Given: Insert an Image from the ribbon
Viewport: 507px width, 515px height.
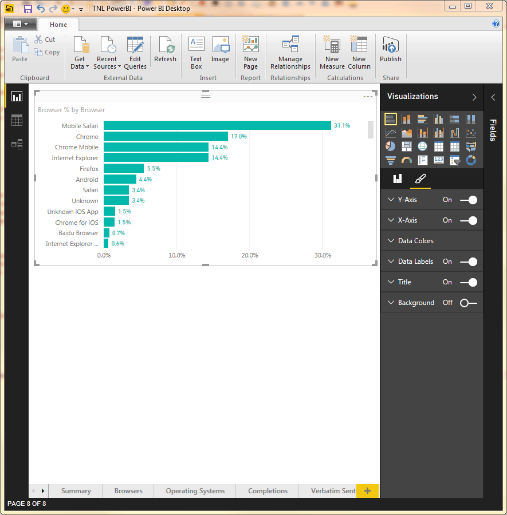Looking at the screenshot, I should click(x=220, y=49).
